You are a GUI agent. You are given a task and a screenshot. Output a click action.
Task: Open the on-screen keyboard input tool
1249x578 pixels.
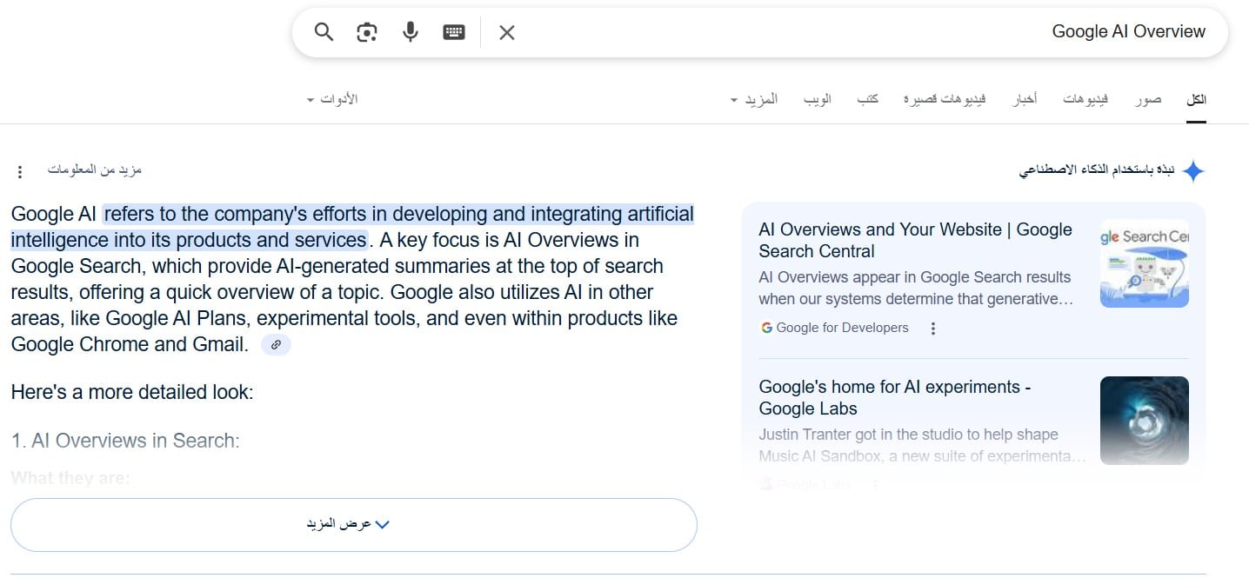coord(454,32)
